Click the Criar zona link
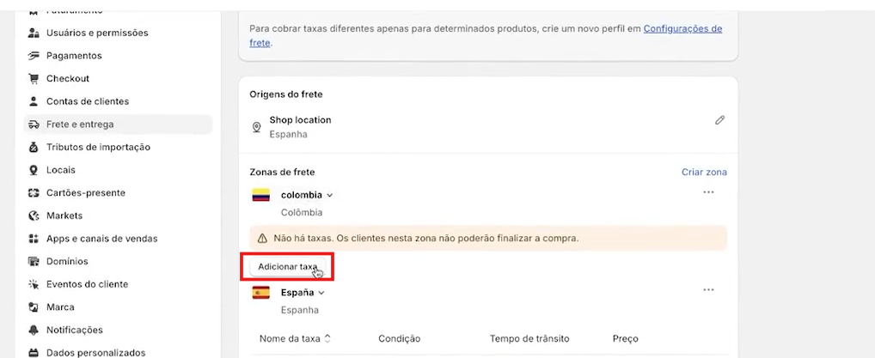This screenshot has height=358, width=875. (x=704, y=173)
